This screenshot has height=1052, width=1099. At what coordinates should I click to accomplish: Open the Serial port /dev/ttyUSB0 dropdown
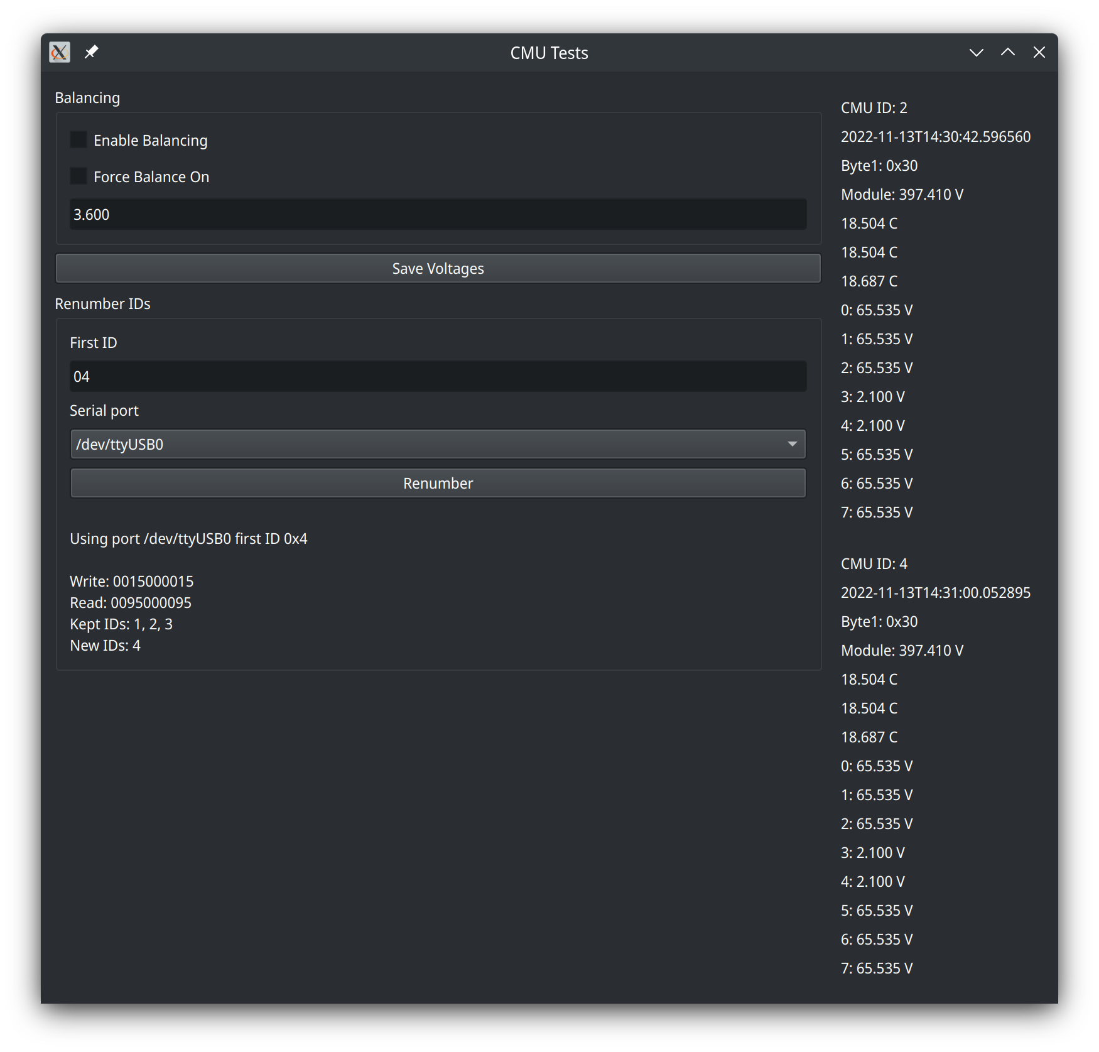click(427, 445)
